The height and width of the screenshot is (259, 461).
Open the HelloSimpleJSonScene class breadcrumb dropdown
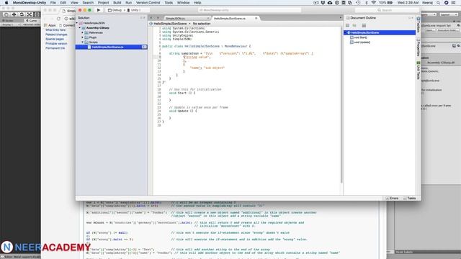[x=170, y=24]
